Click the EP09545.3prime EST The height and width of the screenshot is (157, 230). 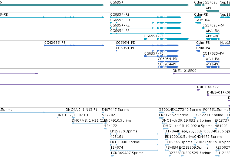click(167, 145)
